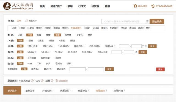
Task: Select 最近7天 auction time filter
Action: (48, 69)
